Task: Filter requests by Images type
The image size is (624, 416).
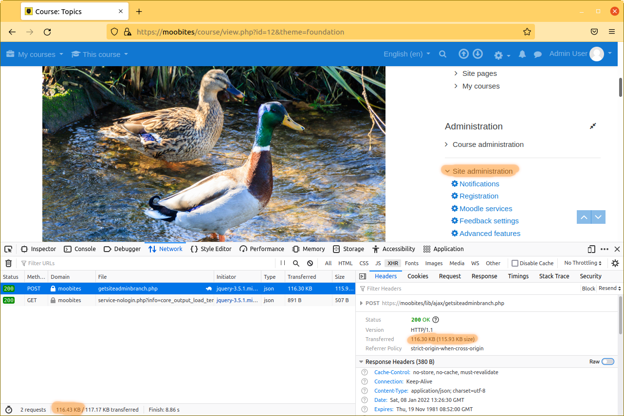Action: pyautogui.click(x=434, y=263)
